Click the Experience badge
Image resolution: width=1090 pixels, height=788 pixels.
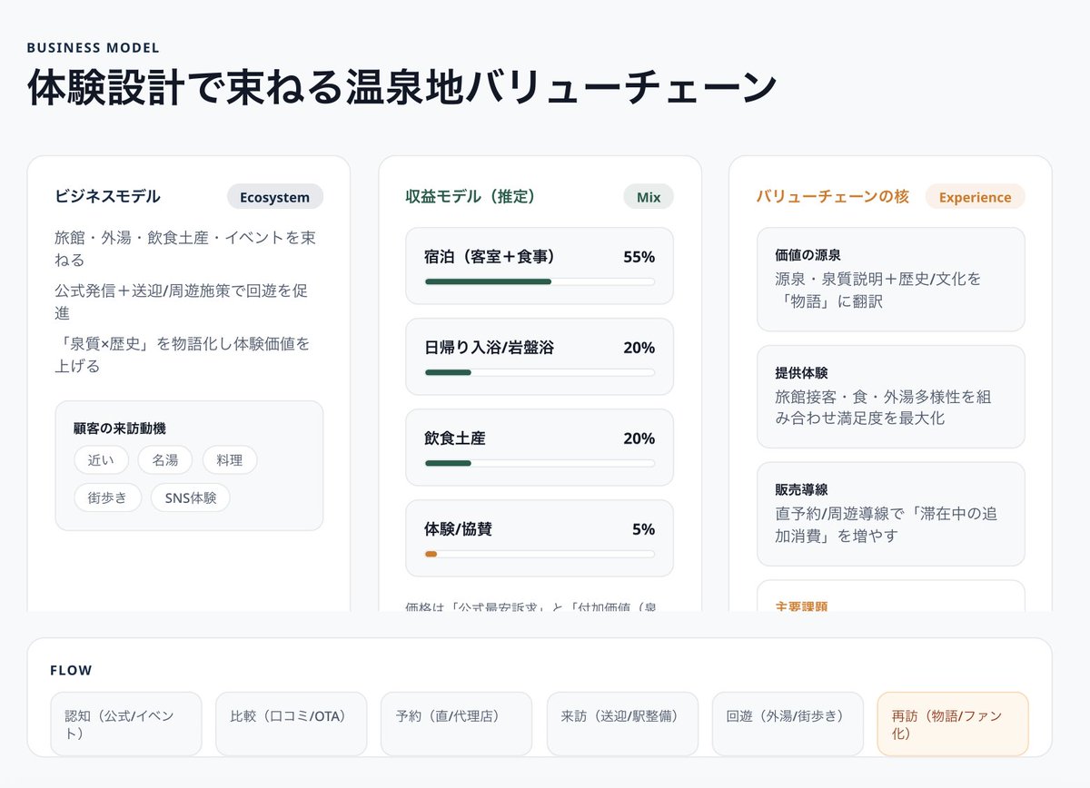975,197
